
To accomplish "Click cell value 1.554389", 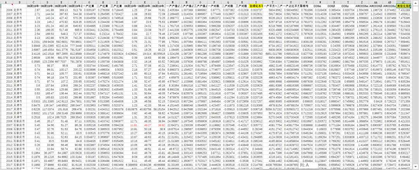I will pyautogui.click(x=362, y=9).
